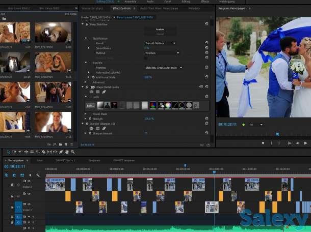Open timeline display settings wrench
311x232 pixels.
click(x=38, y=175)
